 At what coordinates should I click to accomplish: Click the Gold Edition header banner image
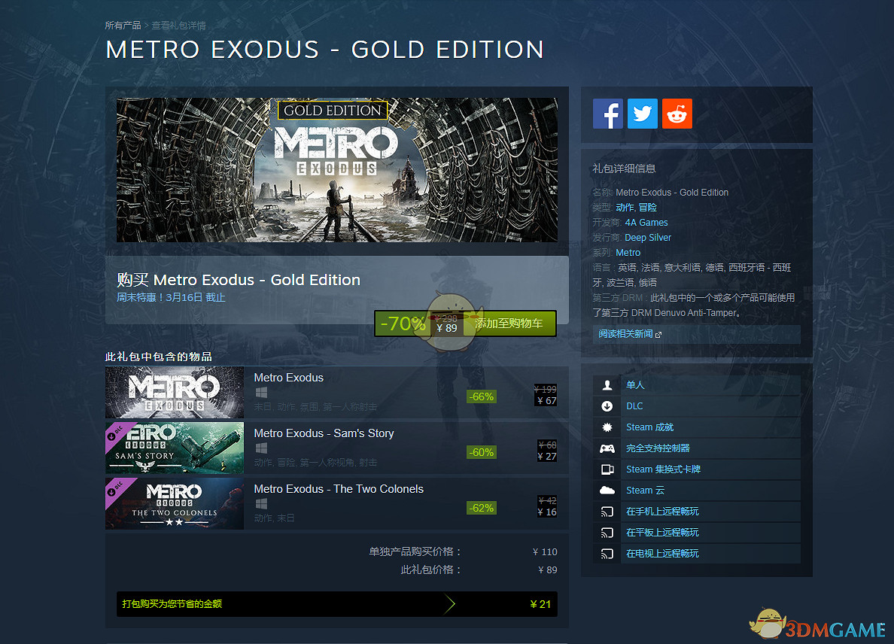tap(337, 170)
